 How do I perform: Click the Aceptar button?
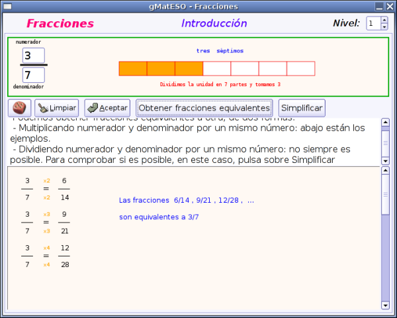click(107, 108)
